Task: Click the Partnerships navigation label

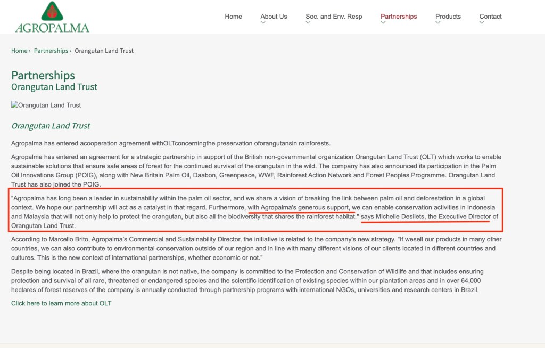Action: pos(399,17)
